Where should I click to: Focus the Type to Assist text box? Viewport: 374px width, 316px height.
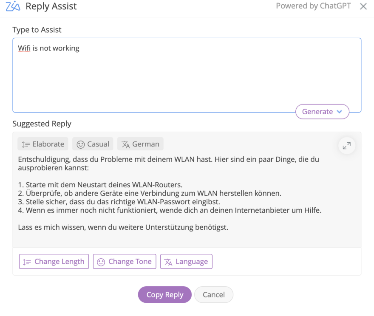pos(187,76)
